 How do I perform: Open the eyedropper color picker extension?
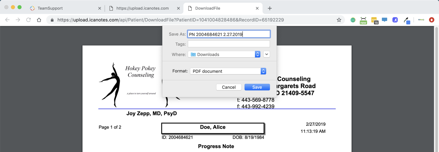407,20
